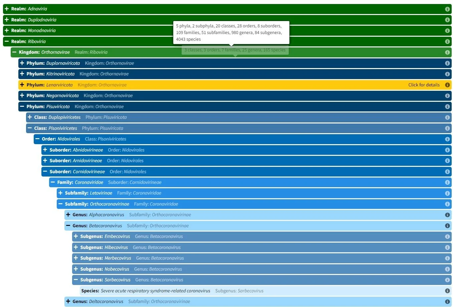The width and height of the screenshot is (453, 307).
Task: Open info icon for Kingdom Orthornavirae
Action: click(447, 52)
